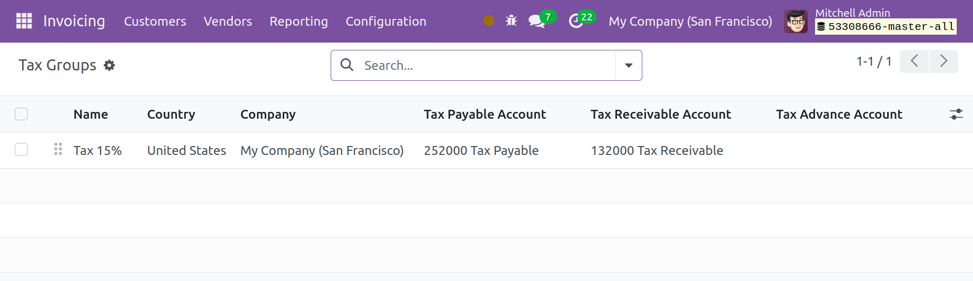Focus the Search input field
The height and width of the screenshot is (281, 973).
487,65
